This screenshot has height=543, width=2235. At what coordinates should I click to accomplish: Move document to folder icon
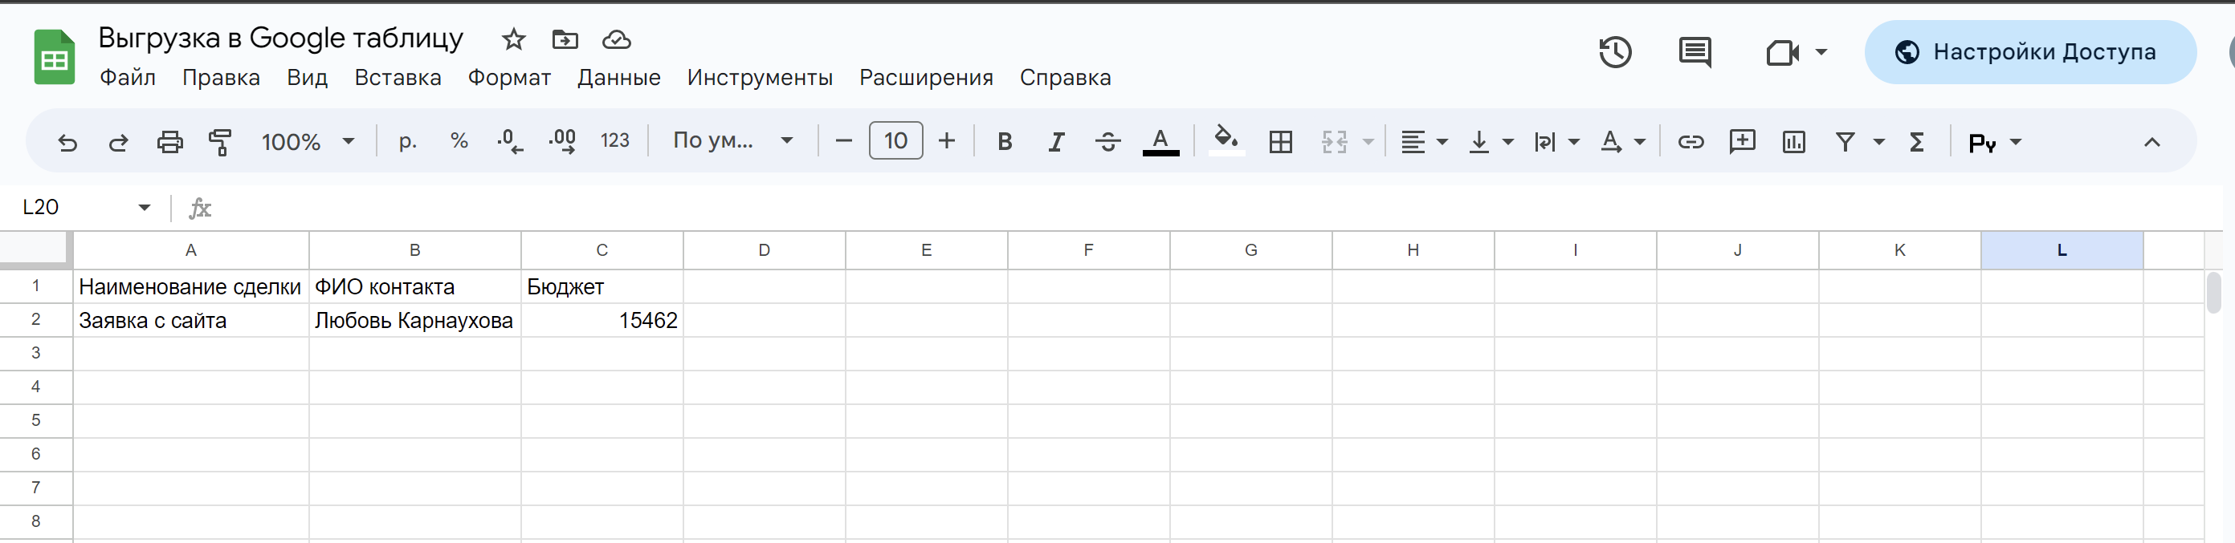pyautogui.click(x=565, y=39)
